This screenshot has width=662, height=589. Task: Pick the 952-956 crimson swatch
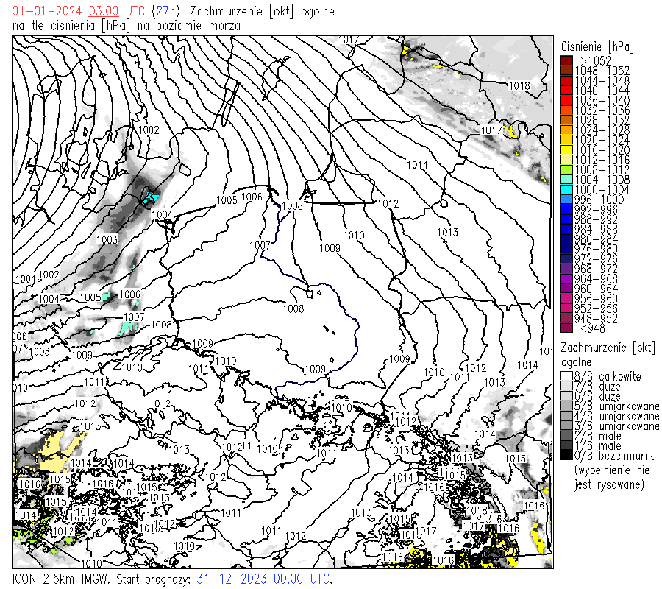coord(566,309)
